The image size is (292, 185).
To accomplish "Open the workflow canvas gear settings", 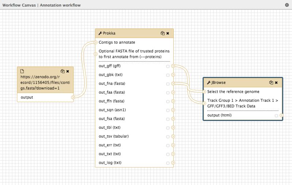I will pyautogui.click(x=287, y=5).
